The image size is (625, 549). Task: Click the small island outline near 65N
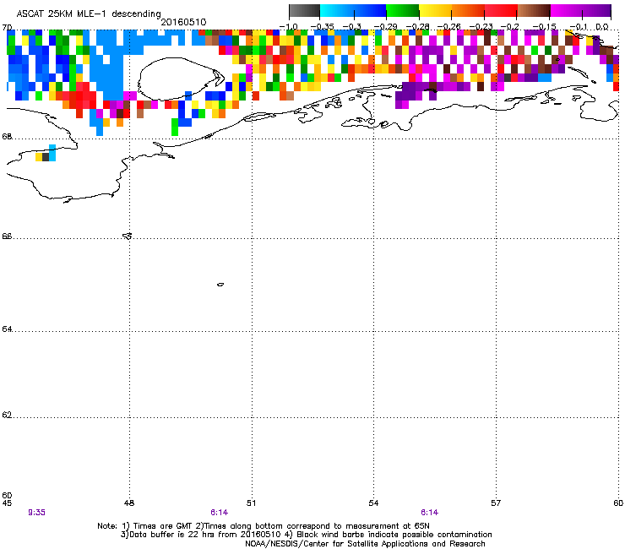(x=220, y=285)
